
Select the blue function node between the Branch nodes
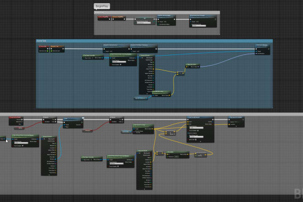[73, 123]
